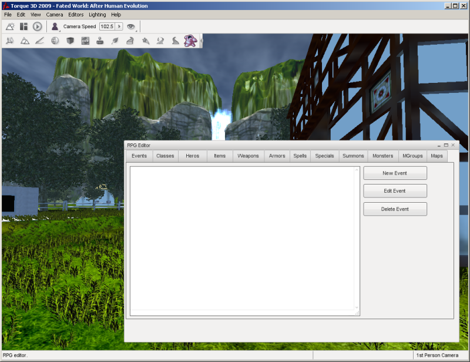Open the camera type dropdown
The width and height of the screenshot is (470, 362).
click(55, 26)
